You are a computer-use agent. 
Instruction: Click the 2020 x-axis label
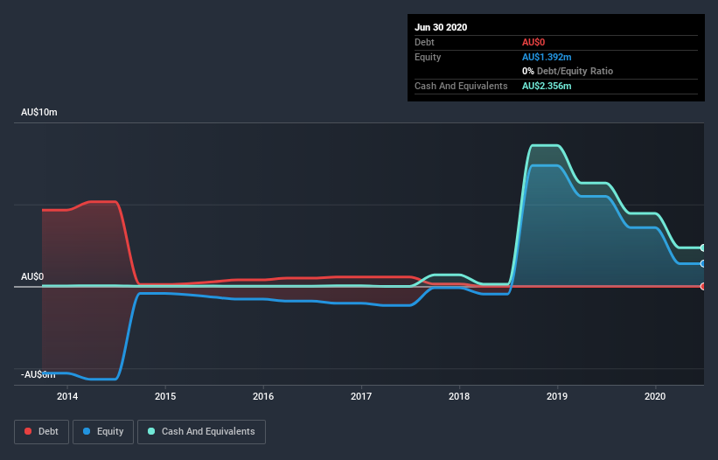[x=655, y=396]
